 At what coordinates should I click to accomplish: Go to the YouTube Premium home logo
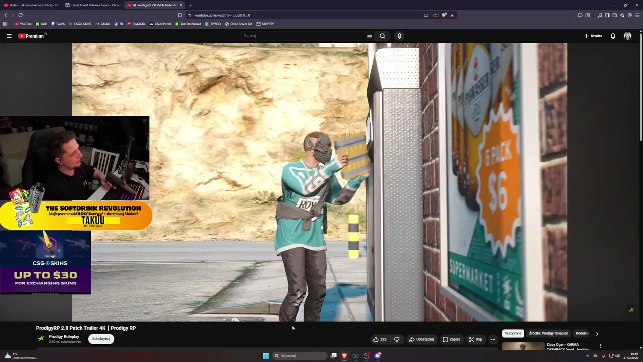(x=32, y=36)
